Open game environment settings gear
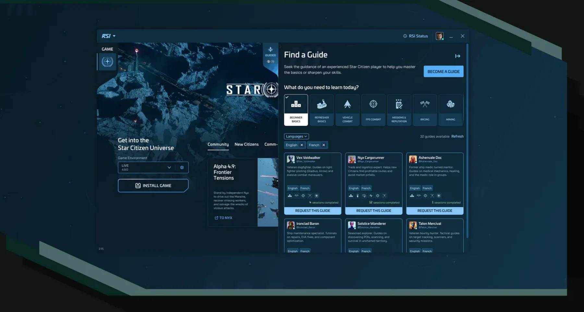 click(x=182, y=167)
